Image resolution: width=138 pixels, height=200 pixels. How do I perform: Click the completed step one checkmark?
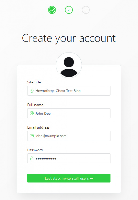[52, 10]
